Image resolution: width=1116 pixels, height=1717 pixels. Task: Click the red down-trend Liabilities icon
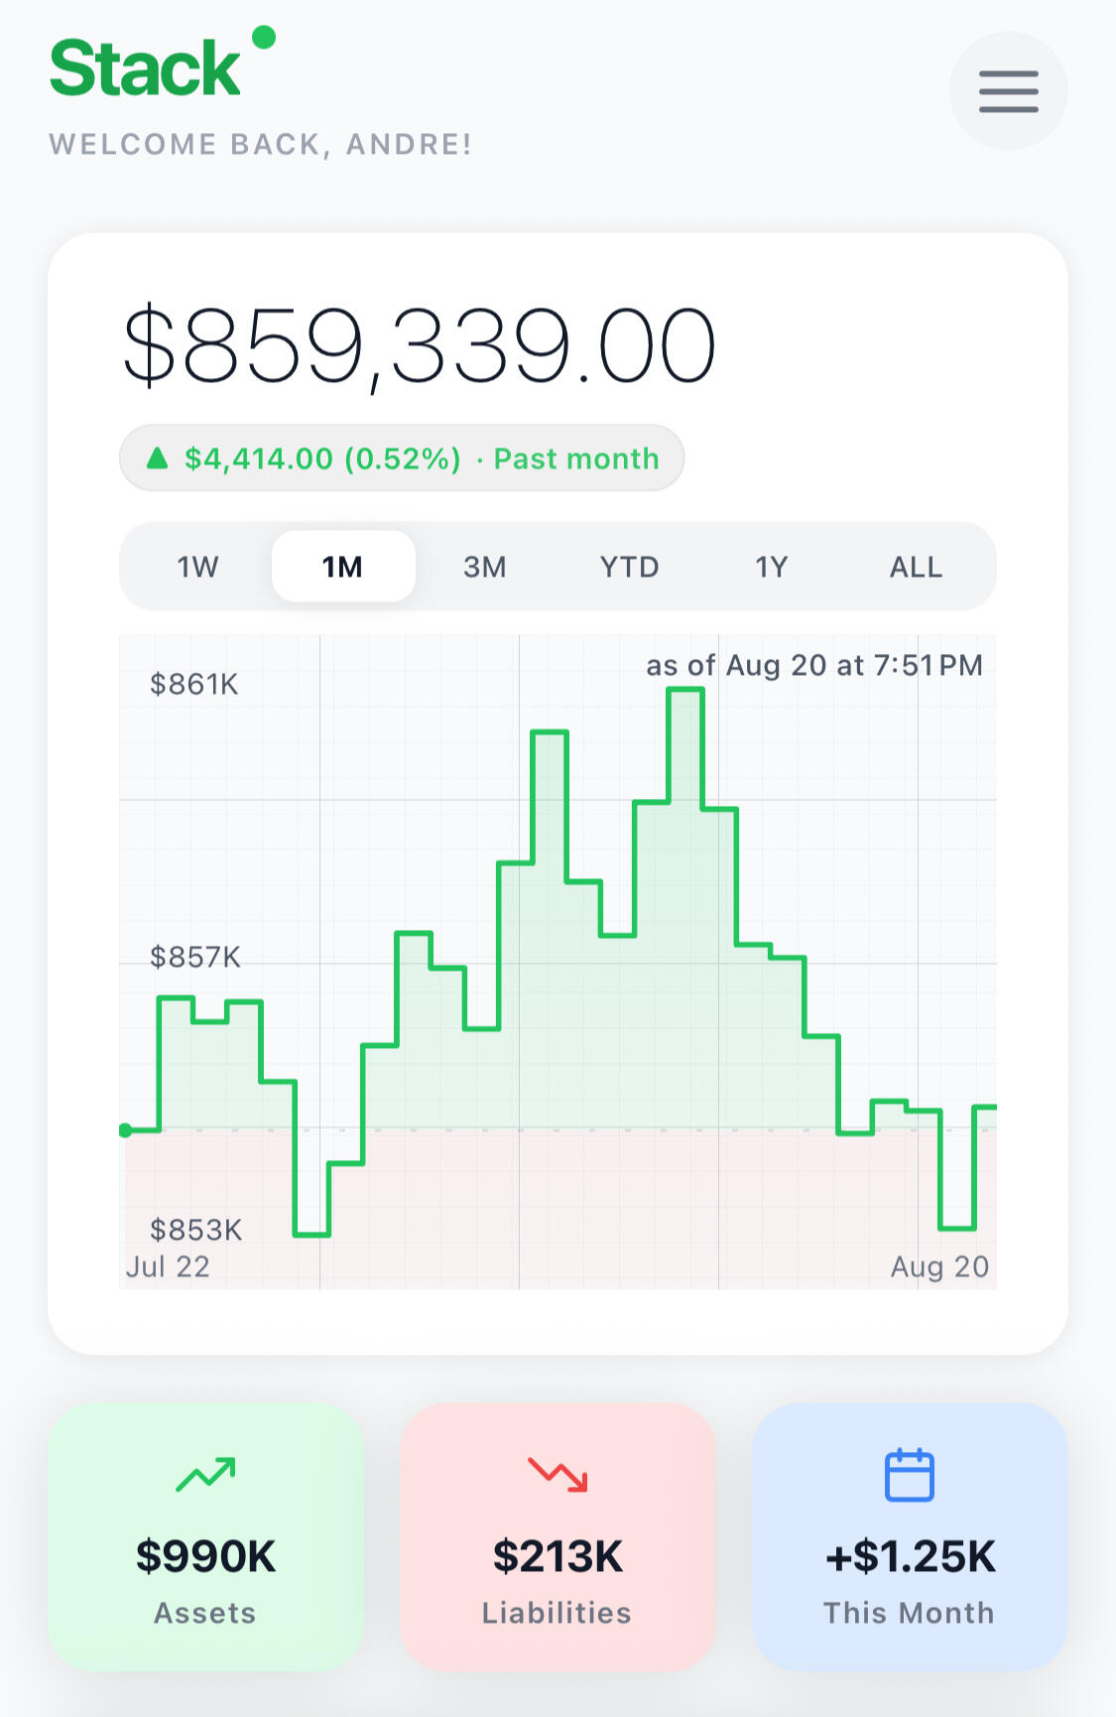[x=558, y=1474]
